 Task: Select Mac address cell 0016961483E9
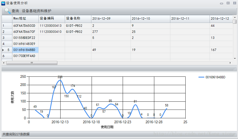25,44
